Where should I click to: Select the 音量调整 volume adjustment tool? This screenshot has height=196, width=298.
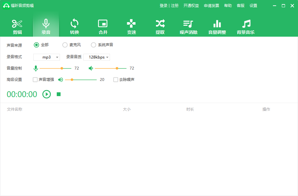[x=217, y=26]
